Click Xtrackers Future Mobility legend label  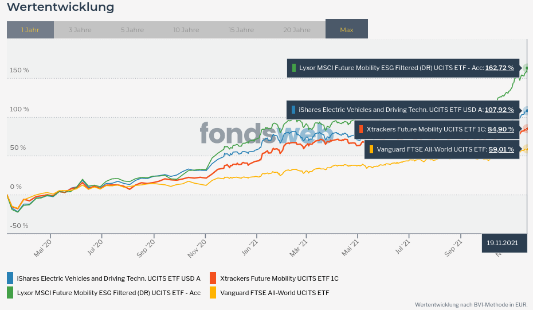pyautogui.click(x=279, y=278)
